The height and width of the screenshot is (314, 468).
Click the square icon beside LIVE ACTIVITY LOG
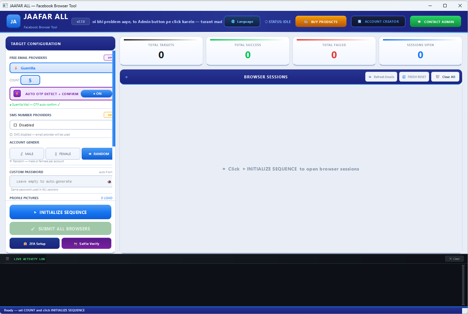pyautogui.click(x=8, y=259)
